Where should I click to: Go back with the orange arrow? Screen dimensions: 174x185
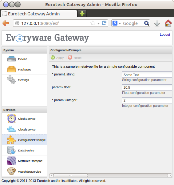pos(6,23)
